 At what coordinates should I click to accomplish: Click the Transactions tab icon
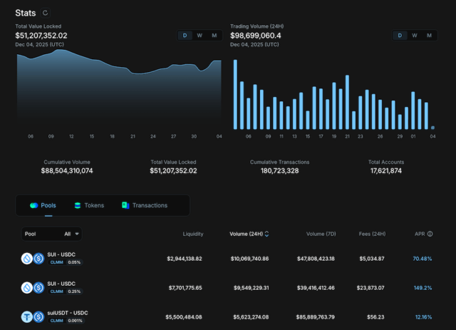pyautogui.click(x=125, y=205)
